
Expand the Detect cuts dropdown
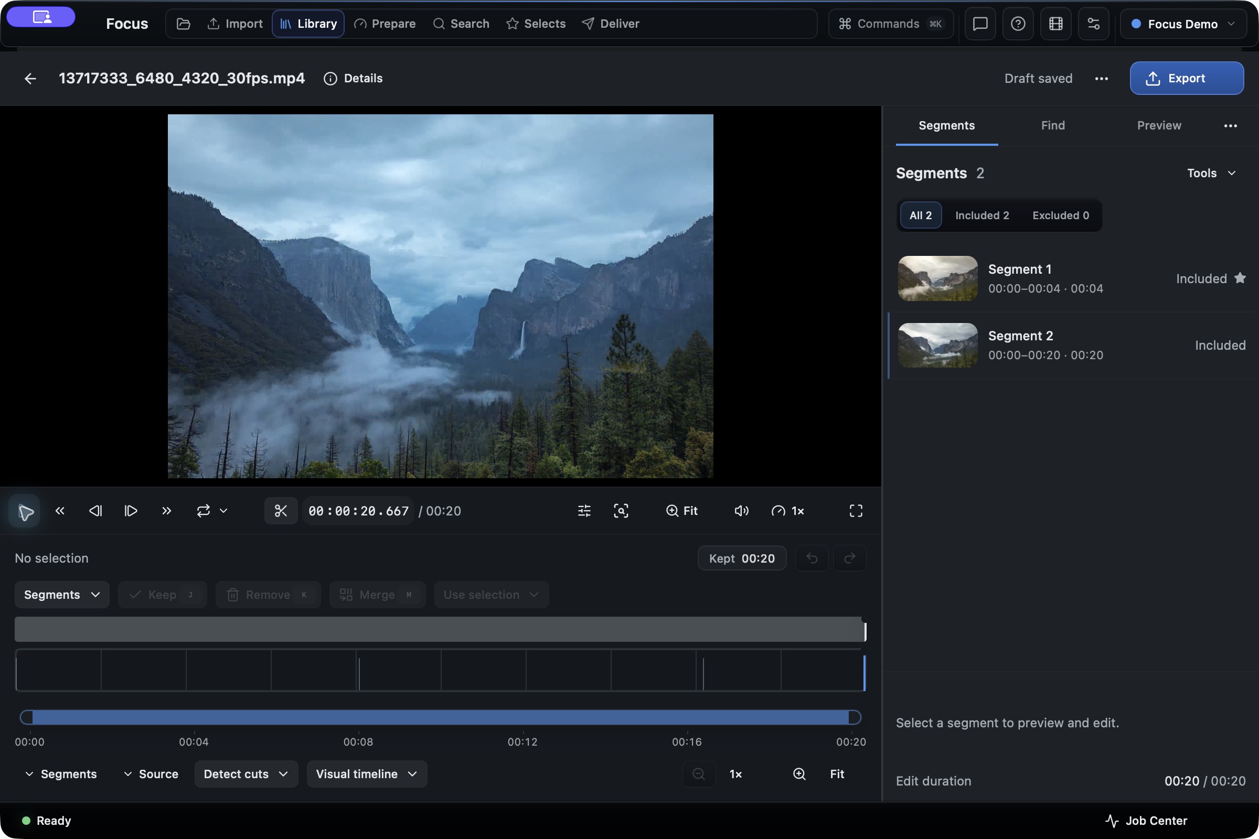(x=246, y=775)
